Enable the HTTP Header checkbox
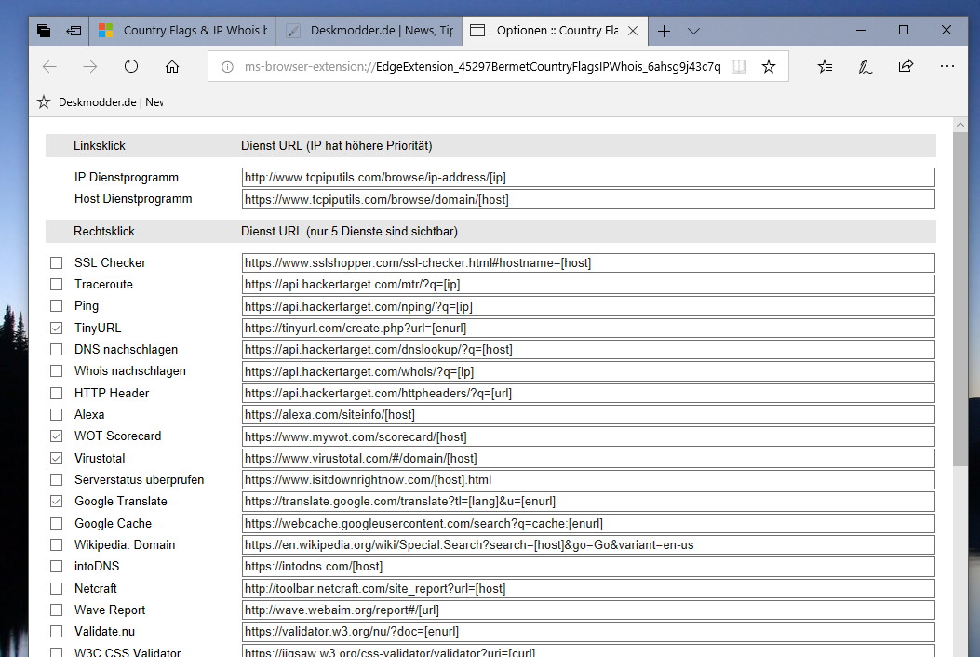Viewport: 980px width, 657px height. [x=56, y=394]
